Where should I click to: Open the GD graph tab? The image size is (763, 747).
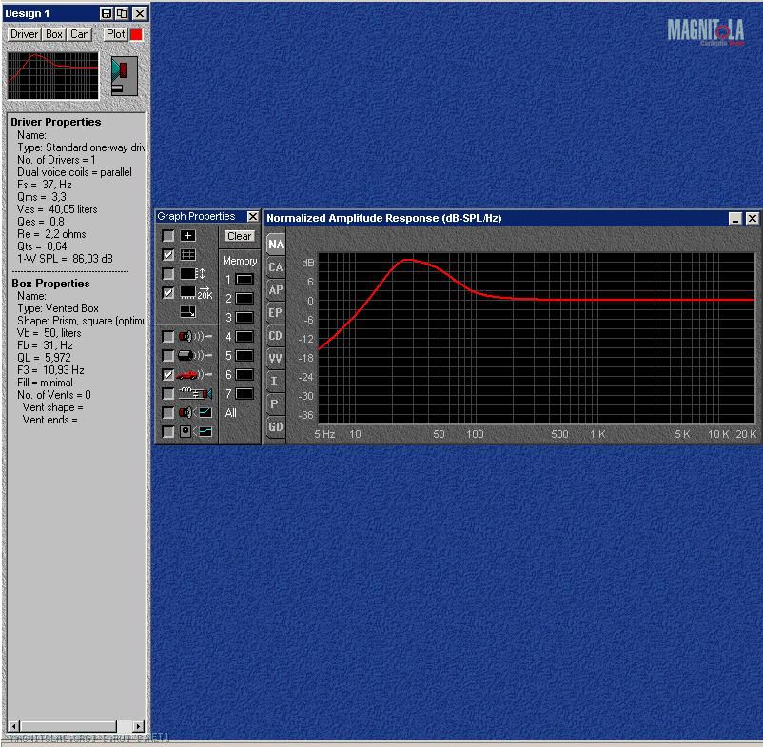coord(276,427)
